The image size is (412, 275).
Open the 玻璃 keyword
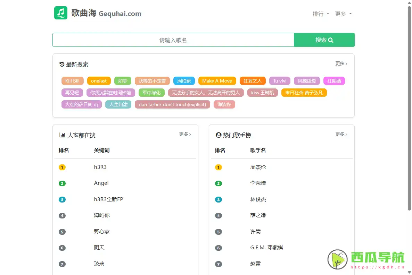[x=99, y=264]
